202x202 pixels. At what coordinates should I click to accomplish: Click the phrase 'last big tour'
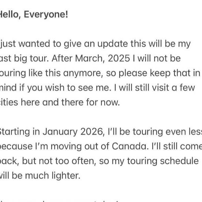point(24,59)
